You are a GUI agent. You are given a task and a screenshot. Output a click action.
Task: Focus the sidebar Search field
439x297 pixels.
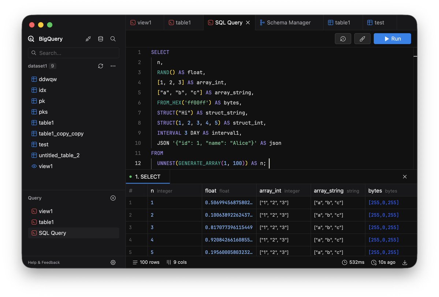73,53
